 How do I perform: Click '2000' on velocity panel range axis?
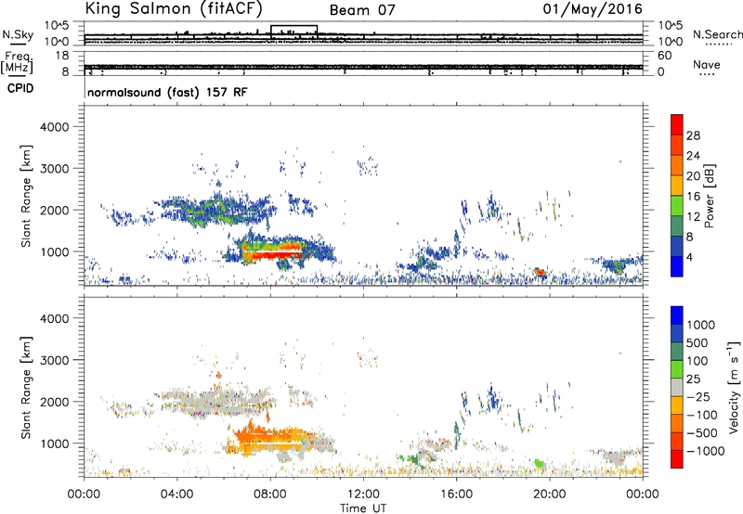pyautogui.click(x=54, y=402)
